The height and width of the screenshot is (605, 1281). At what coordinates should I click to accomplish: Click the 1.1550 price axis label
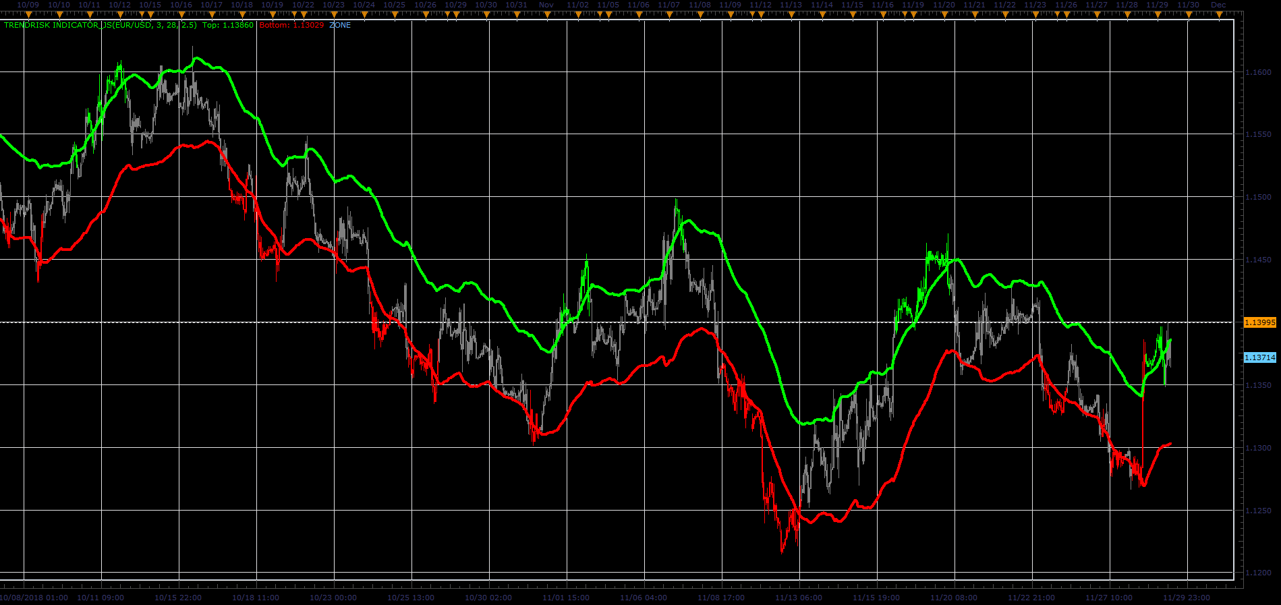click(x=1258, y=134)
